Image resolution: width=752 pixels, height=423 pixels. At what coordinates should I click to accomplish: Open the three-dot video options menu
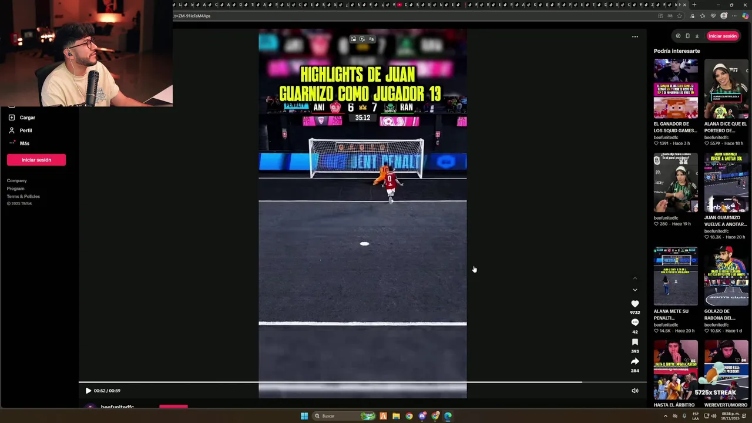(x=634, y=36)
